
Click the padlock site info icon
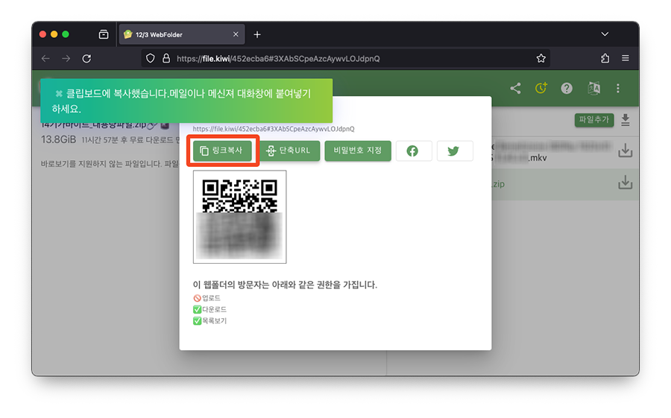pyautogui.click(x=166, y=59)
